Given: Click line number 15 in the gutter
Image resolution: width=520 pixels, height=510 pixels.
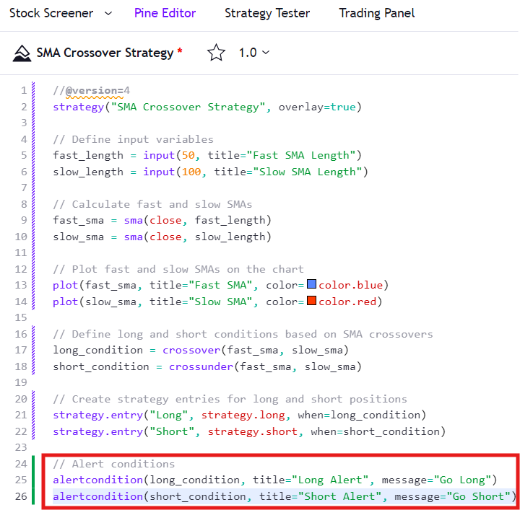Looking at the screenshot, I should coord(20,318).
